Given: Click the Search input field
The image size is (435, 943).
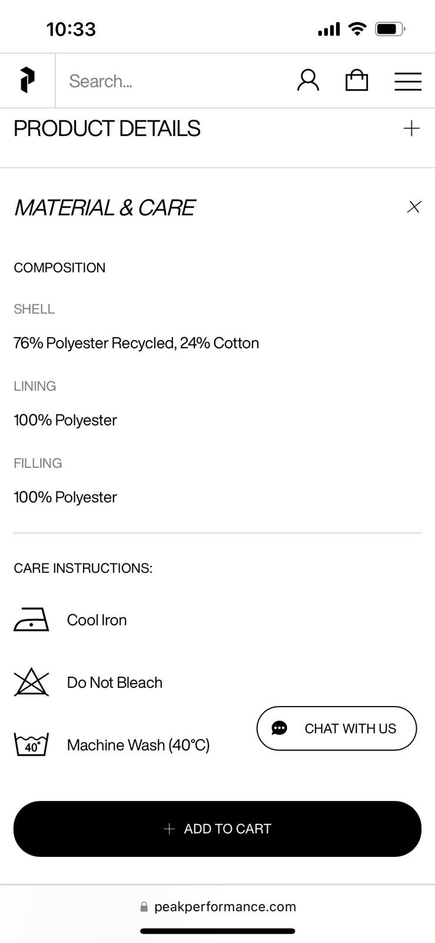Looking at the screenshot, I should (171, 81).
